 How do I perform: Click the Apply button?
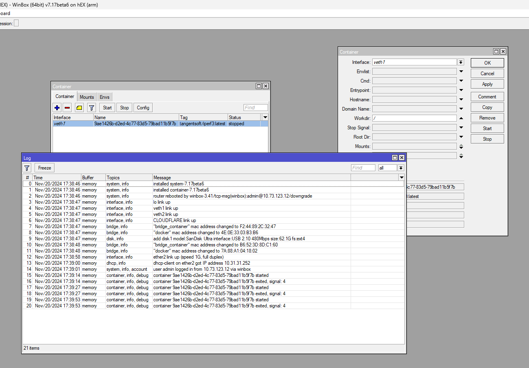pos(487,84)
